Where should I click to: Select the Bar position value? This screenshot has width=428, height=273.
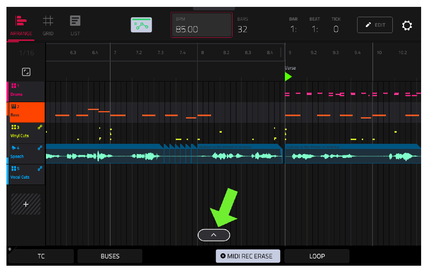pos(293,29)
